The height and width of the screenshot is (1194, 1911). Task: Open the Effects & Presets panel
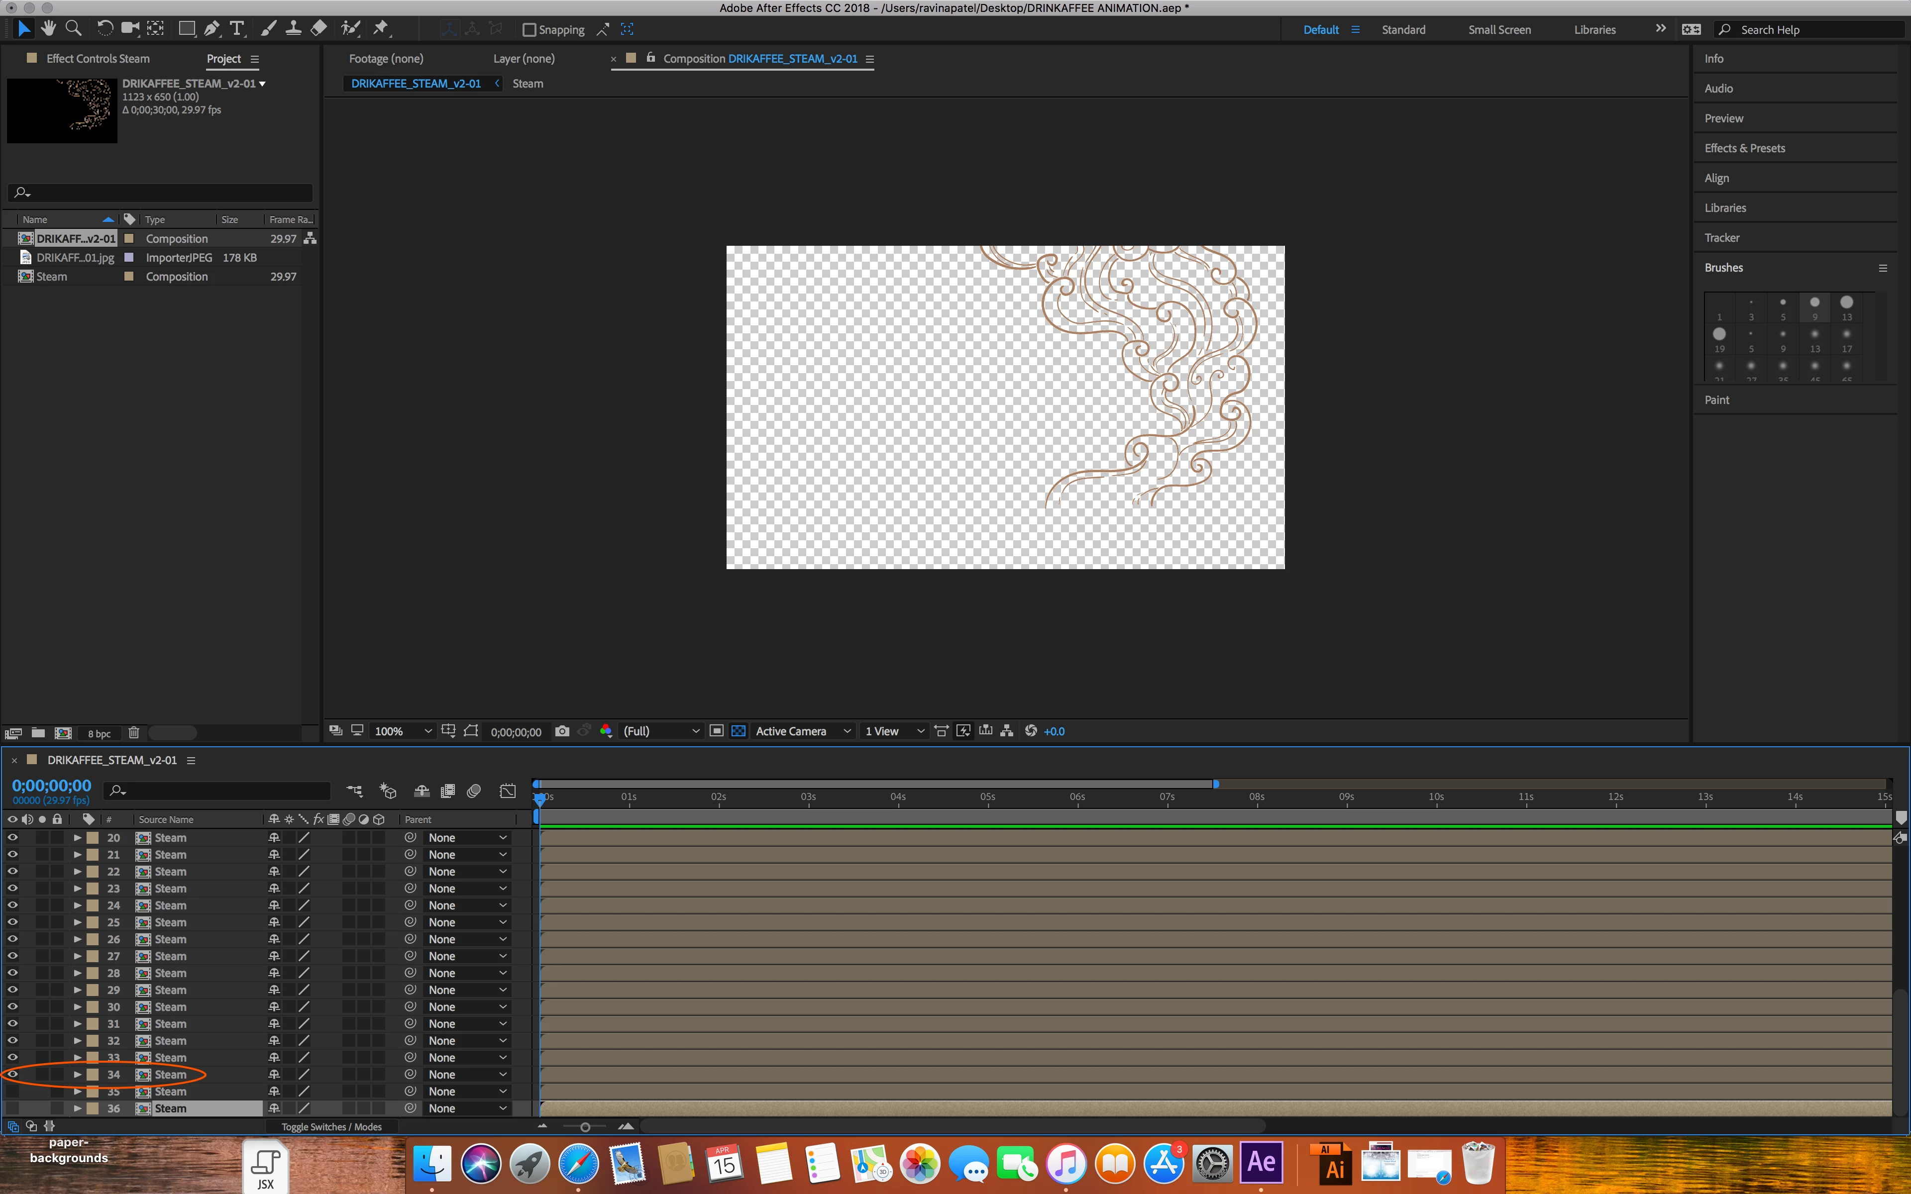coord(1744,148)
